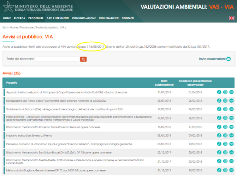Open project Metanodotto Gagliano-Termini Imerese

click(56, 170)
